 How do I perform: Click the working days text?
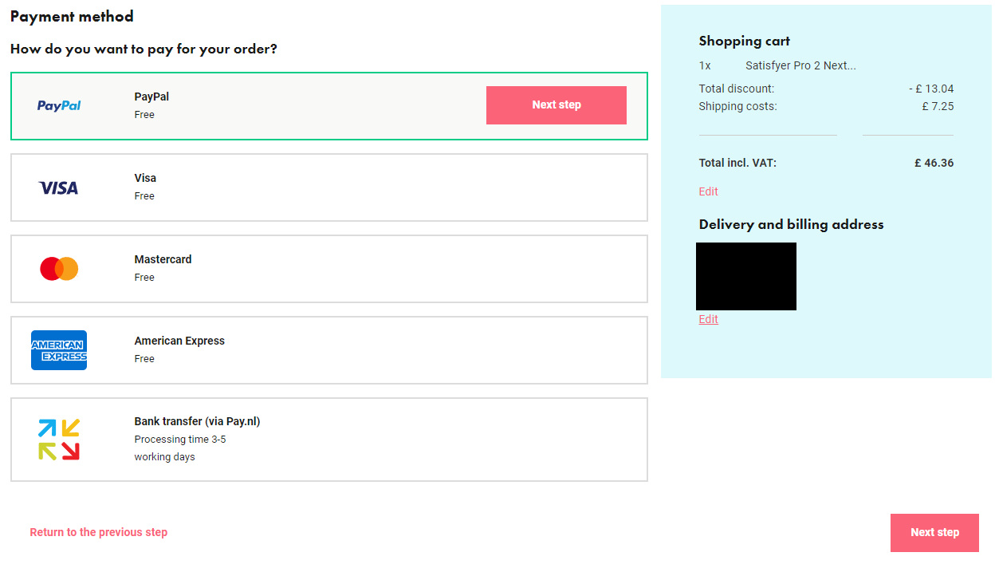click(164, 457)
